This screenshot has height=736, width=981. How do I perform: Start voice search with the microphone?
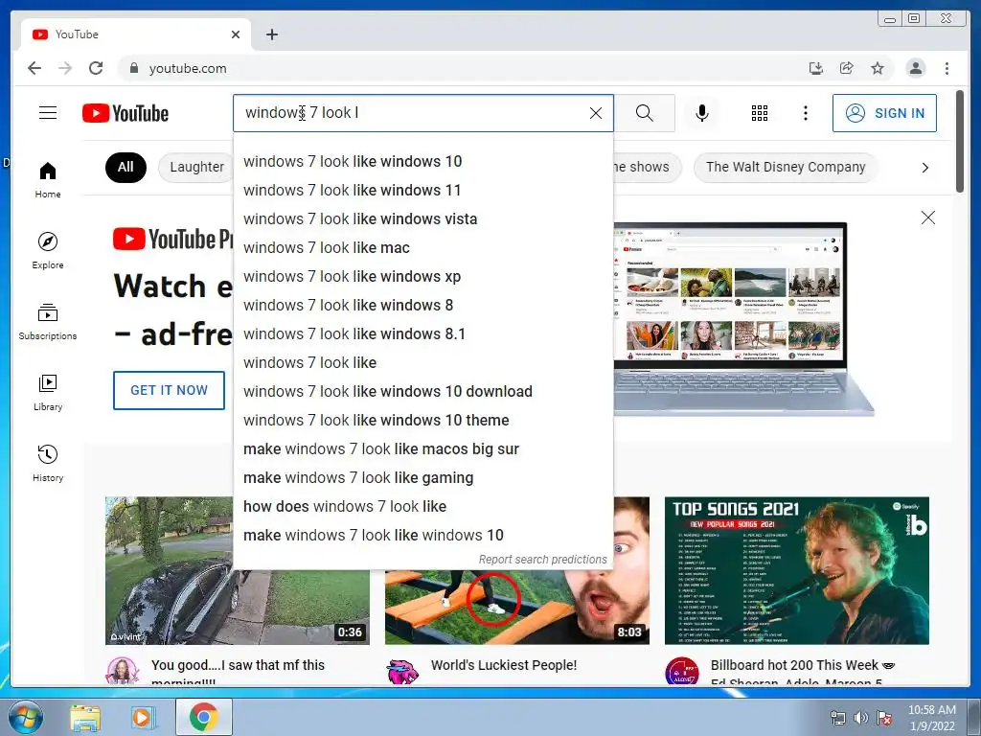[702, 113]
